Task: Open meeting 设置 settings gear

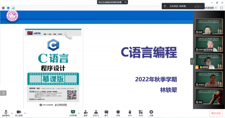Action: (x=151, y=113)
